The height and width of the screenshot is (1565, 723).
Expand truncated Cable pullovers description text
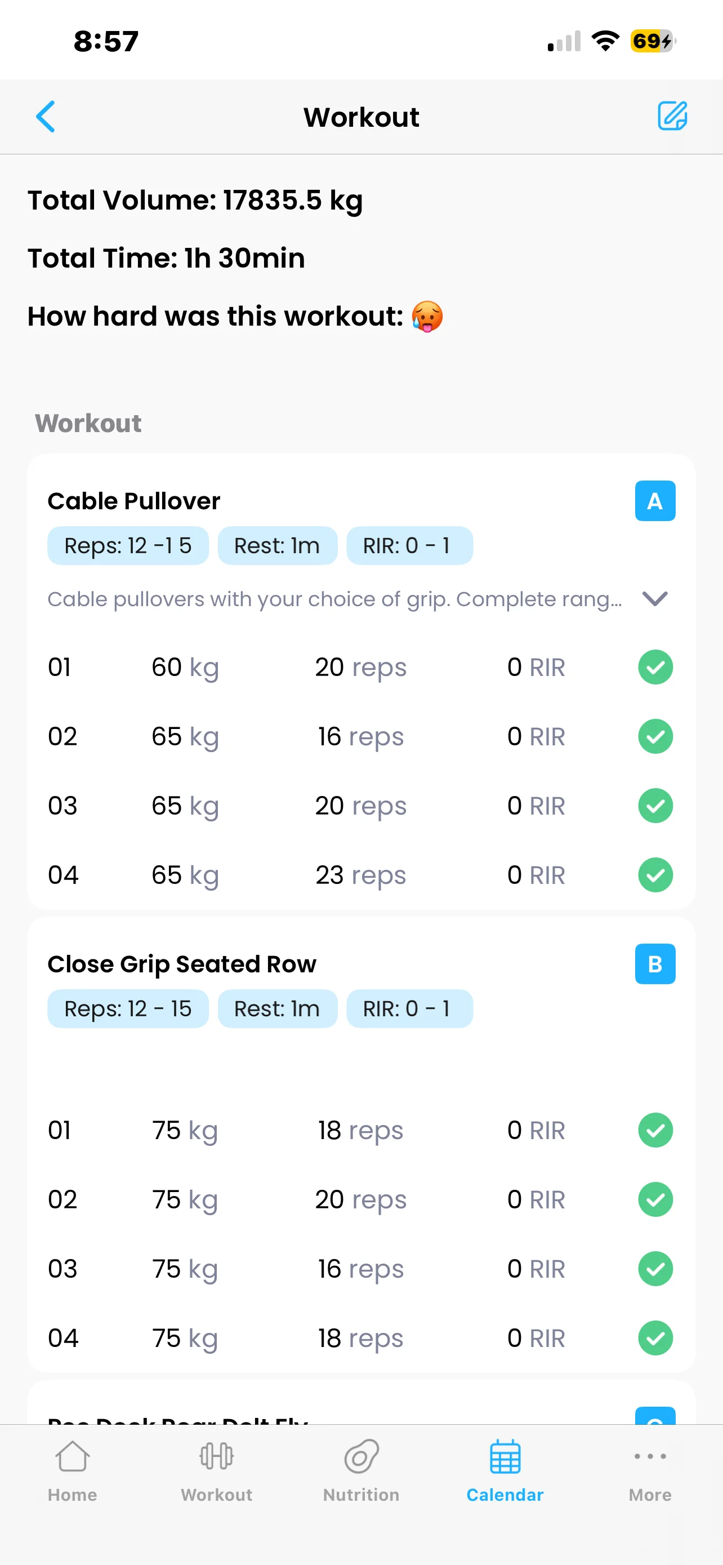334,599
